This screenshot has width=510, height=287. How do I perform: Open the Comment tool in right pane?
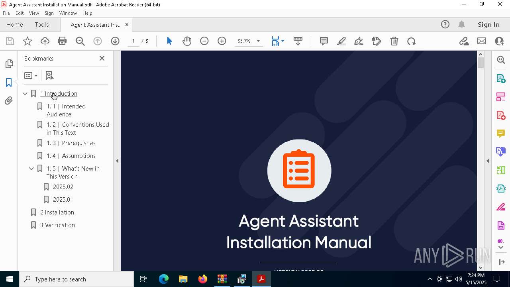pyautogui.click(x=501, y=133)
